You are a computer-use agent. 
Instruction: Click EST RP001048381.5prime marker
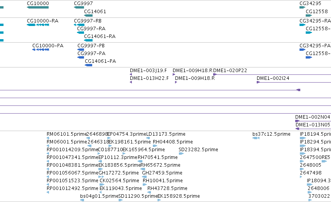click(x=48, y=169)
